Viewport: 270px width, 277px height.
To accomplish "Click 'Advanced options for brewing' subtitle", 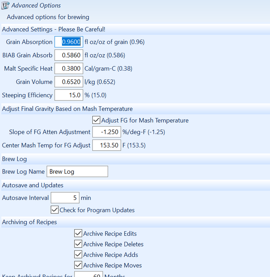I will [x=48, y=17].
